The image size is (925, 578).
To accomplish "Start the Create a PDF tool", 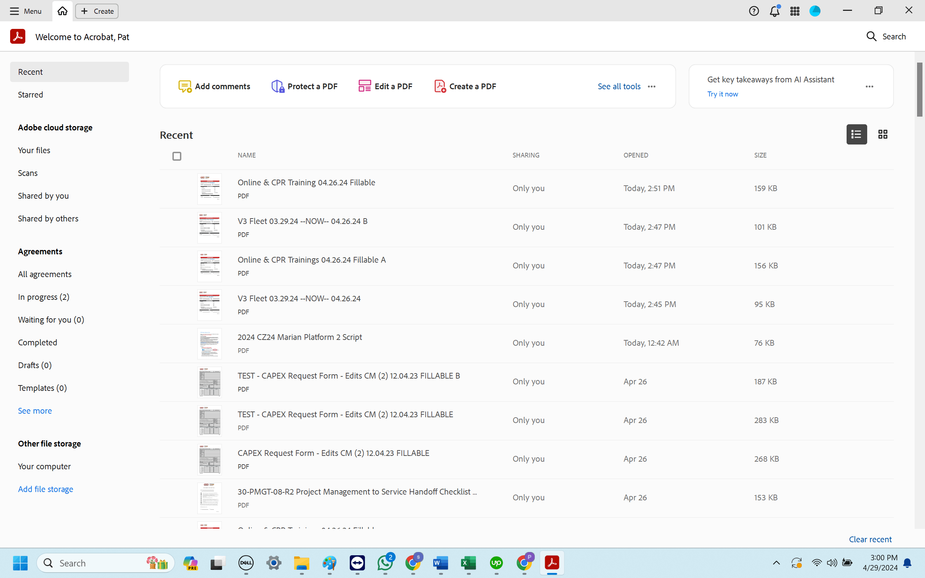I will [x=465, y=86].
